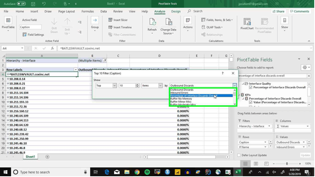Open OLAP Tools
This screenshot has width=315, height=177.
(212, 27)
